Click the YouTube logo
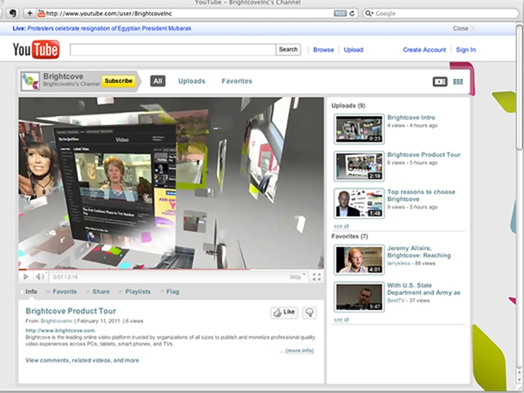The image size is (524, 393). coord(36,50)
